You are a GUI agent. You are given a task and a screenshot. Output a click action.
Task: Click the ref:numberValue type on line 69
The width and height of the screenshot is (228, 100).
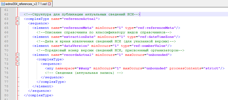pyautogui.click(x=151, y=46)
